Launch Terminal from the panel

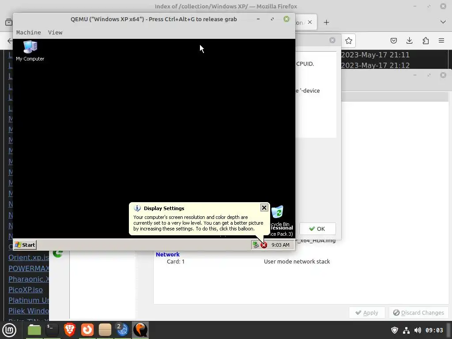point(52,330)
